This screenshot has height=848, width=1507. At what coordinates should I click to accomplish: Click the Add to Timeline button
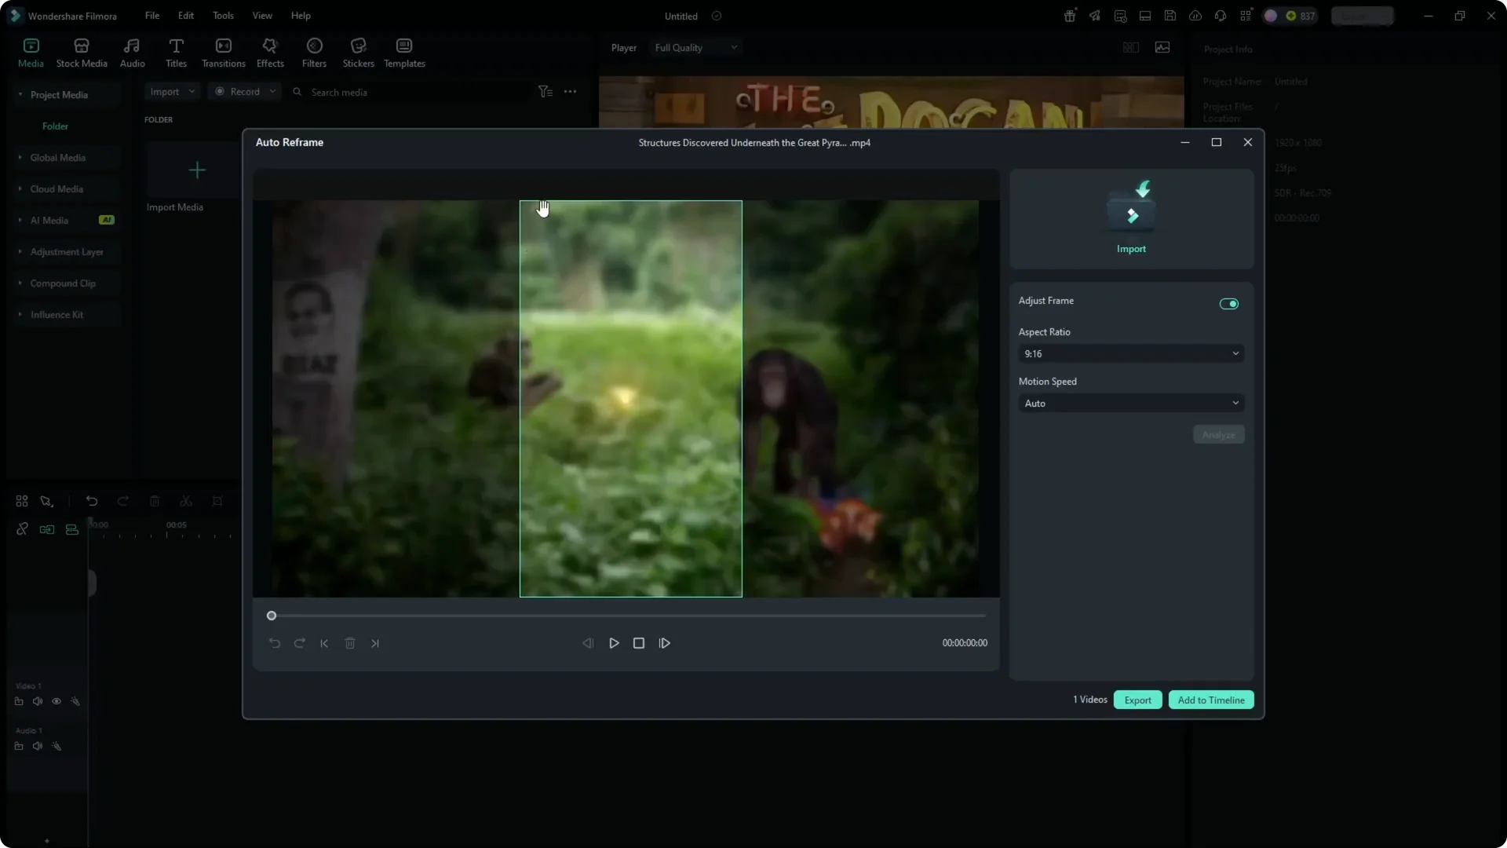1211,700
